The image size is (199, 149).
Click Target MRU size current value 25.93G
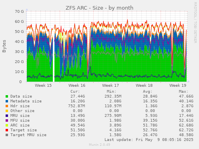[x=78, y=135]
